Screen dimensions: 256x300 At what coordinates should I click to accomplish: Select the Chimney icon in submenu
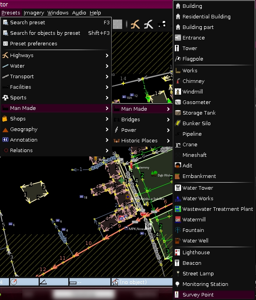pyautogui.click(x=178, y=81)
